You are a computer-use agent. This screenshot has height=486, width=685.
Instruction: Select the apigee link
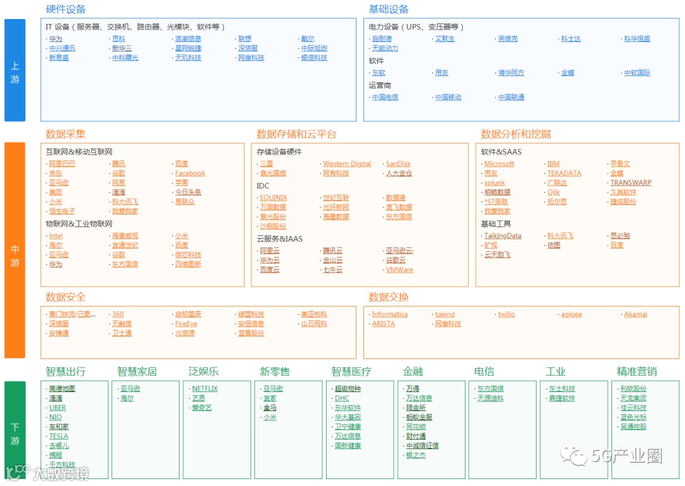(x=571, y=315)
